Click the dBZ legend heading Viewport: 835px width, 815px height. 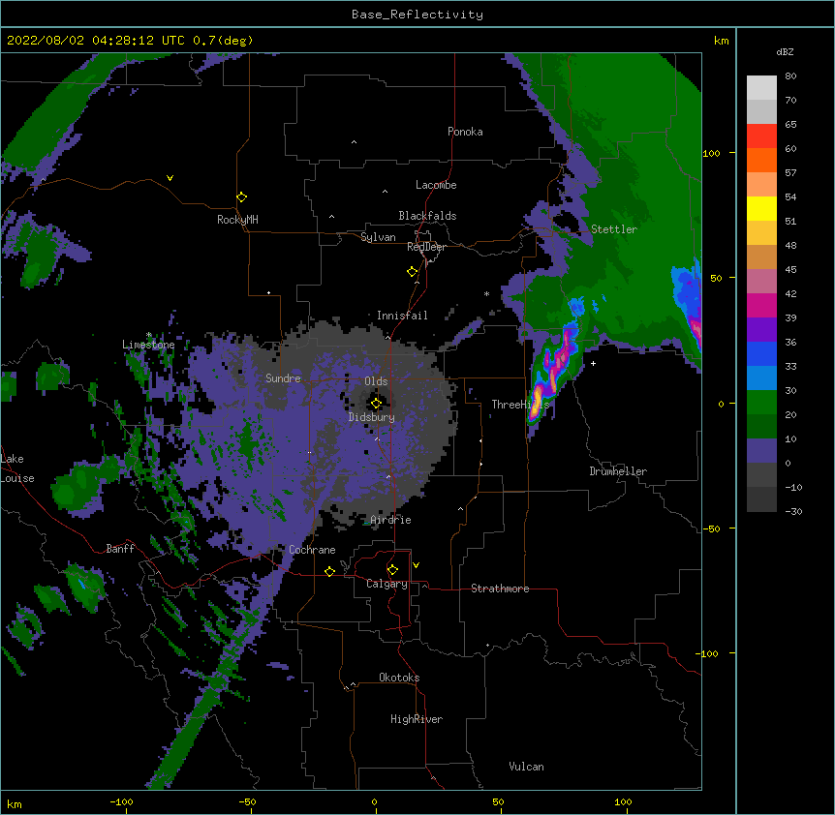click(785, 51)
